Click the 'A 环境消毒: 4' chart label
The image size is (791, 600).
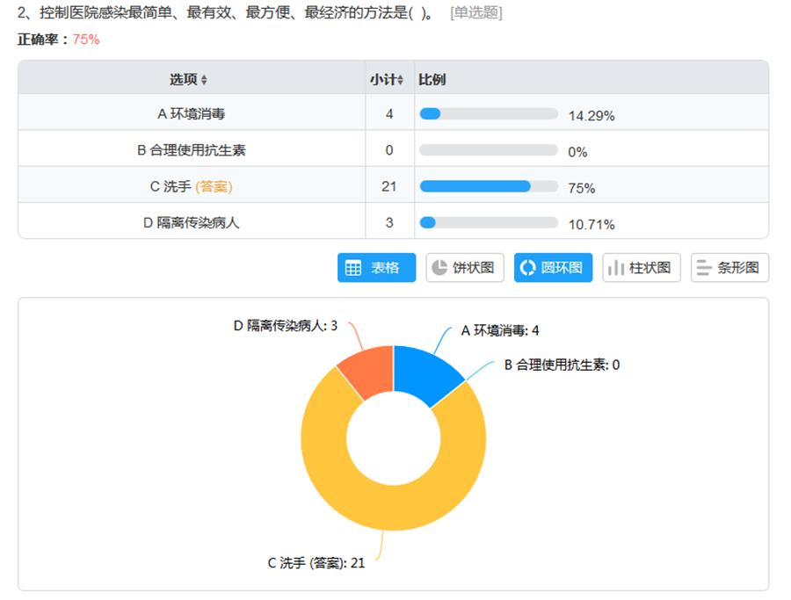pos(500,330)
